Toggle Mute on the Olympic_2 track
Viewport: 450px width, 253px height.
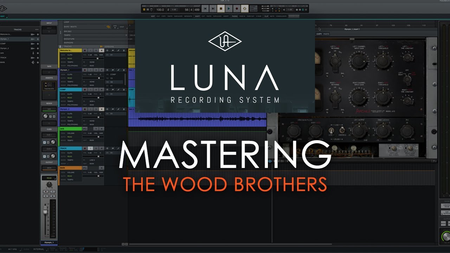tap(102, 109)
